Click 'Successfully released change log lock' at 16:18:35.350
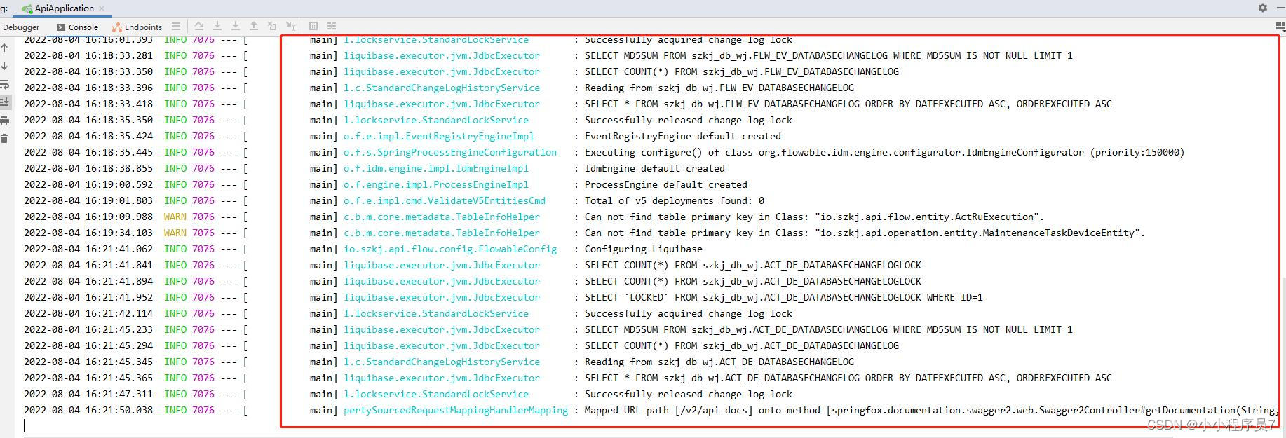Screen dimensions: 1286x438 (x=688, y=120)
